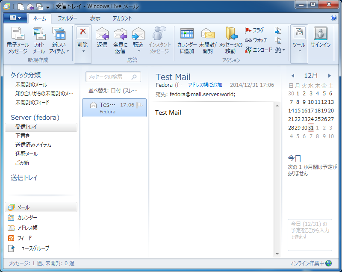Screen dimensions: 342x272
Task: Click the オンライン作業中 globe status icon
Action: tap(328, 263)
